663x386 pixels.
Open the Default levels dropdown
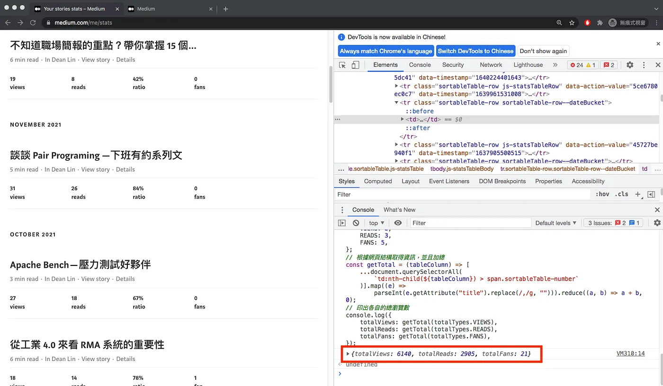click(556, 223)
